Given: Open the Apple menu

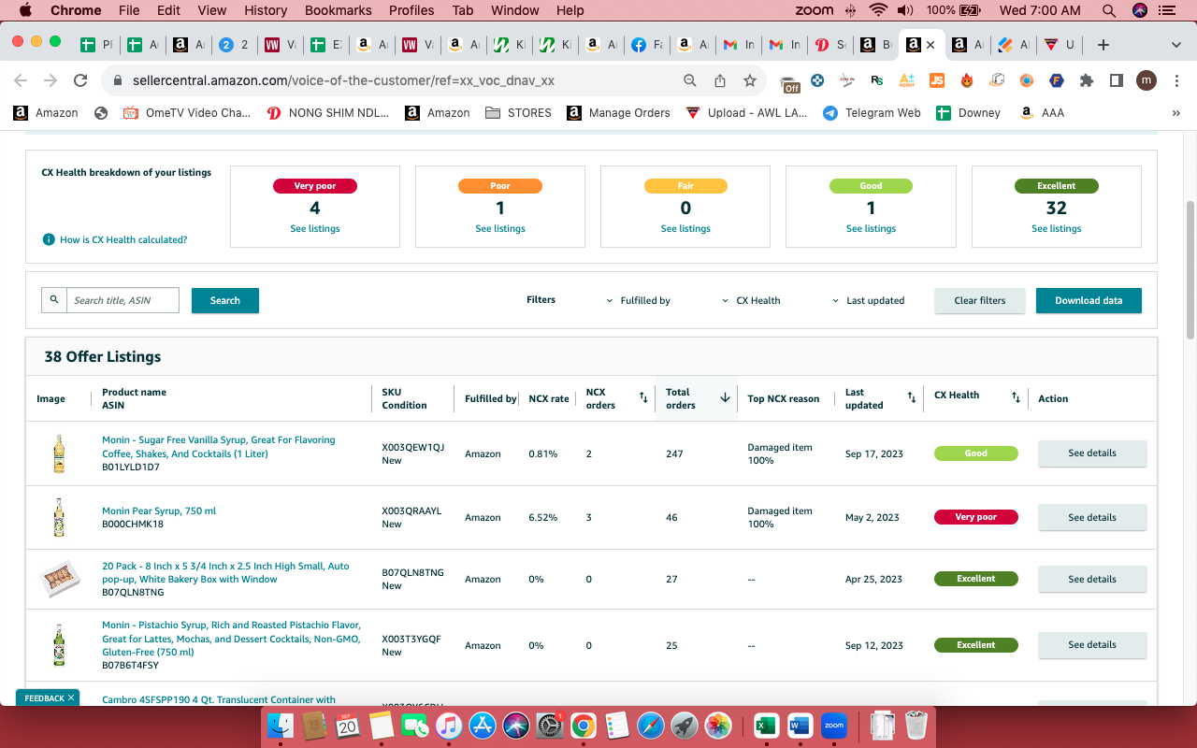Looking at the screenshot, I should click(x=25, y=10).
